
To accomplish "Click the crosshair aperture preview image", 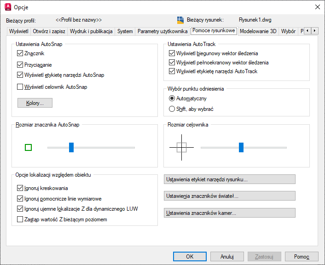I will (181, 147).
